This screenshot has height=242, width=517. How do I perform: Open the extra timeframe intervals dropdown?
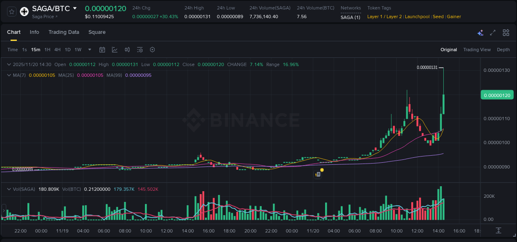89,49
